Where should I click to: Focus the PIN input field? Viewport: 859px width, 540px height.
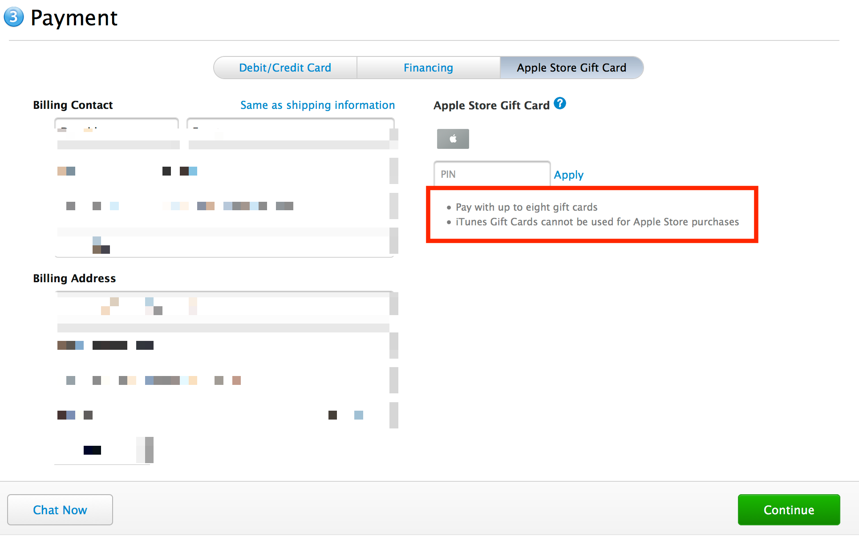[492, 174]
